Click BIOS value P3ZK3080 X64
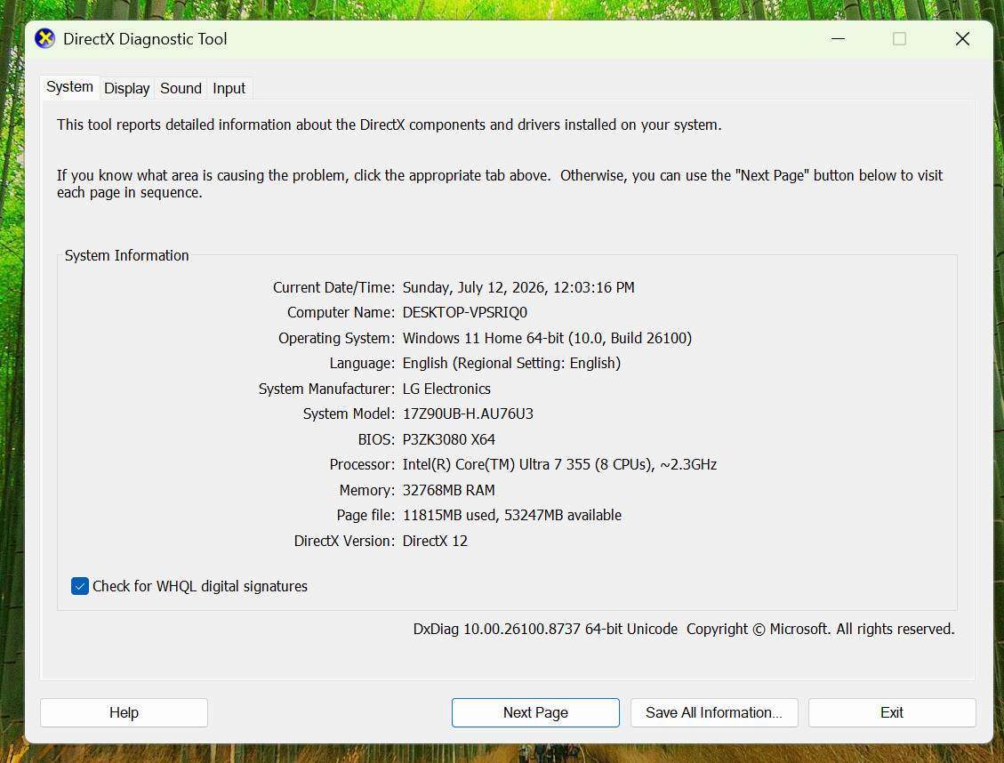This screenshot has width=1004, height=763. click(x=449, y=440)
